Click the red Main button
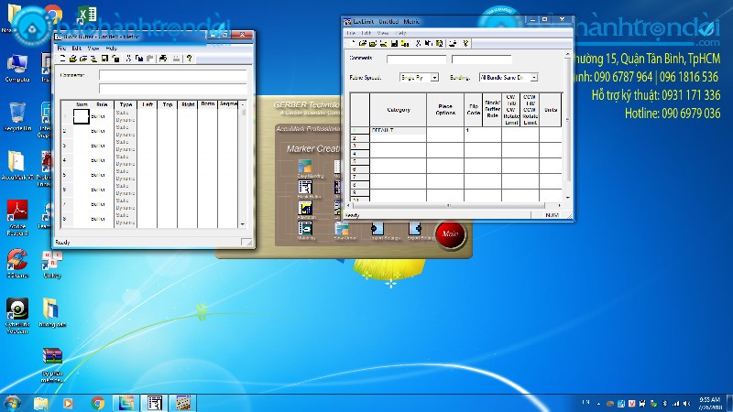Viewport: 733px width, 412px height. [x=450, y=234]
